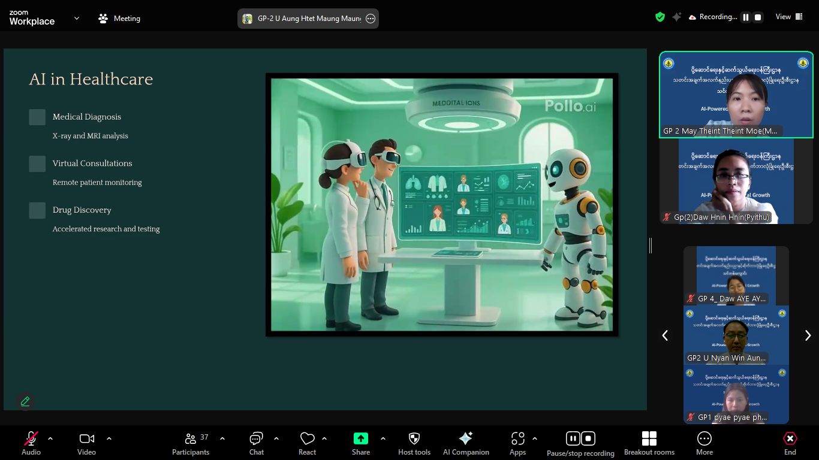Expand the Video options arrow
Image resolution: width=819 pixels, height=460 pixels.
109,438
